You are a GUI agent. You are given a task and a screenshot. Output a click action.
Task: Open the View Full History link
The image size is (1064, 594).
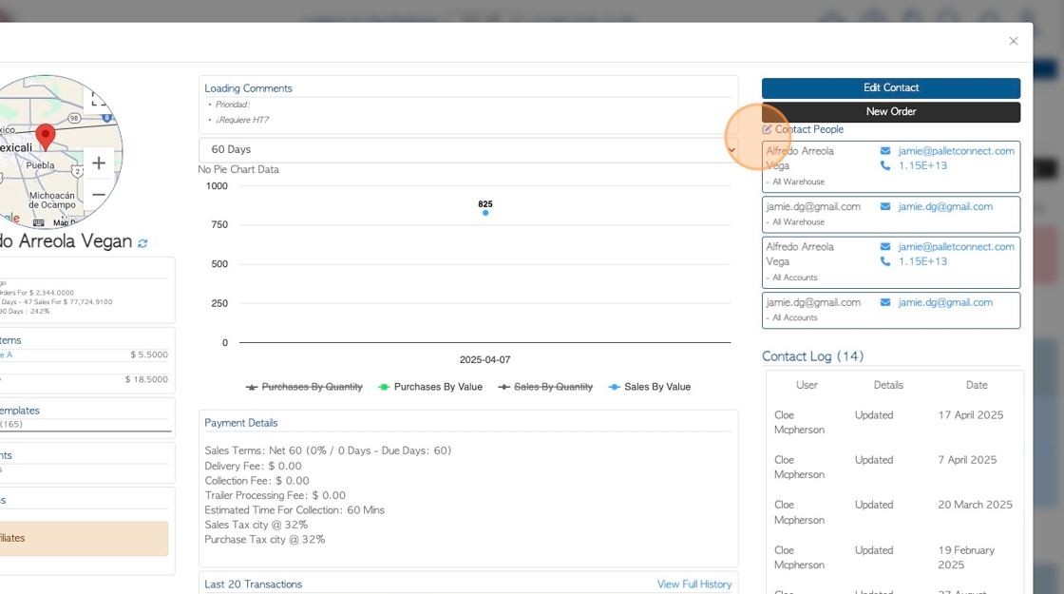[694, 584]
